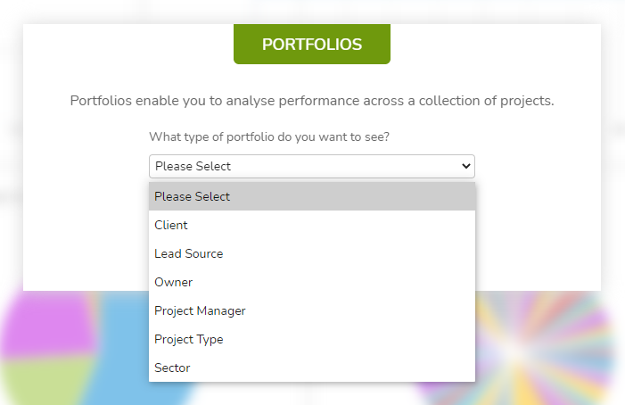The image size is (625, 405).
Task: Pick Project Type from the list
Action: tap(312, 339)
